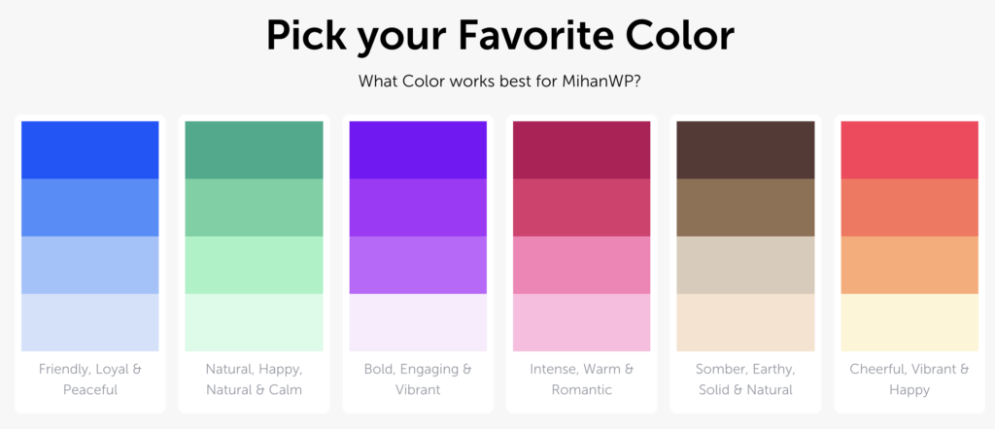Click the lightest mint green swatch

[x=254, y=322]
